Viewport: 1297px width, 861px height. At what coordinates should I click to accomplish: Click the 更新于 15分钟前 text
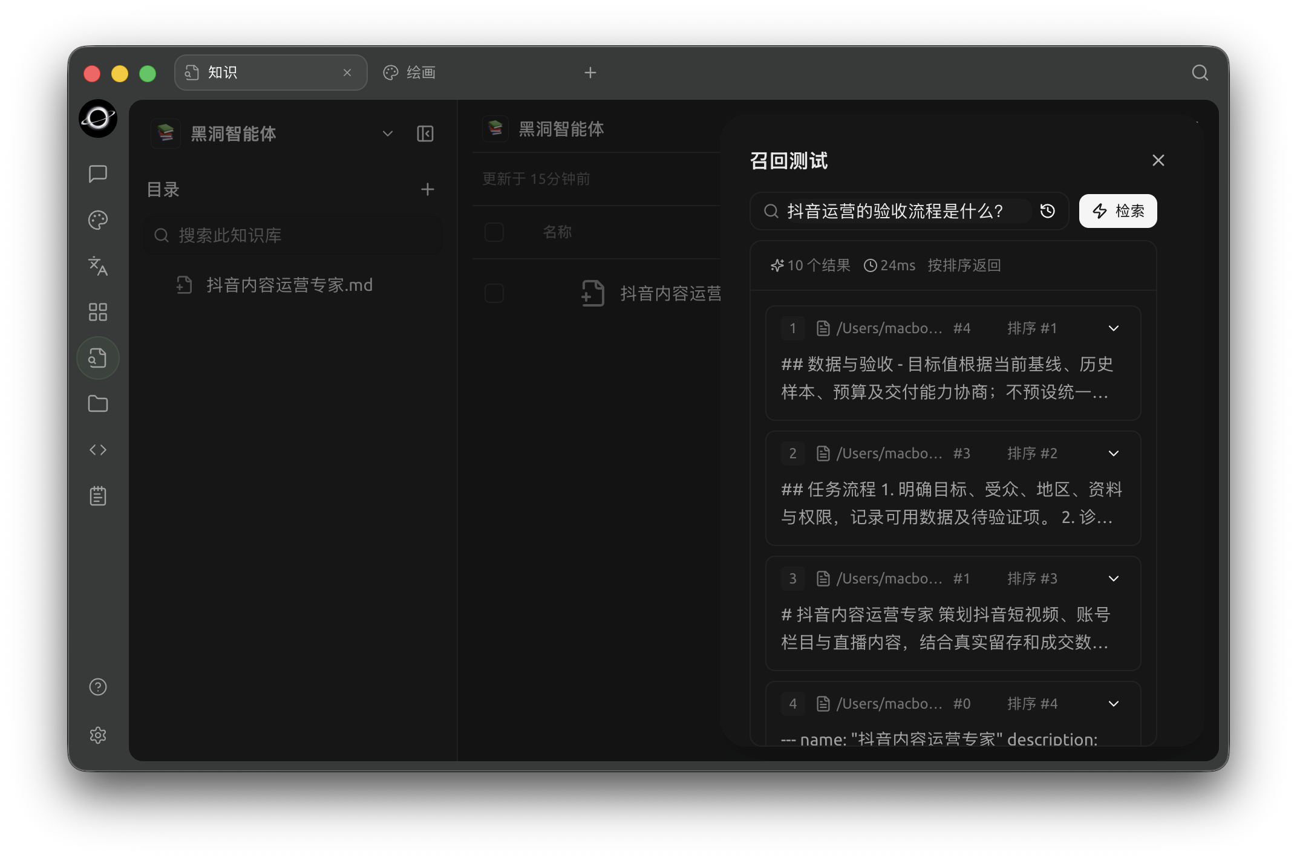coord(535,179)
